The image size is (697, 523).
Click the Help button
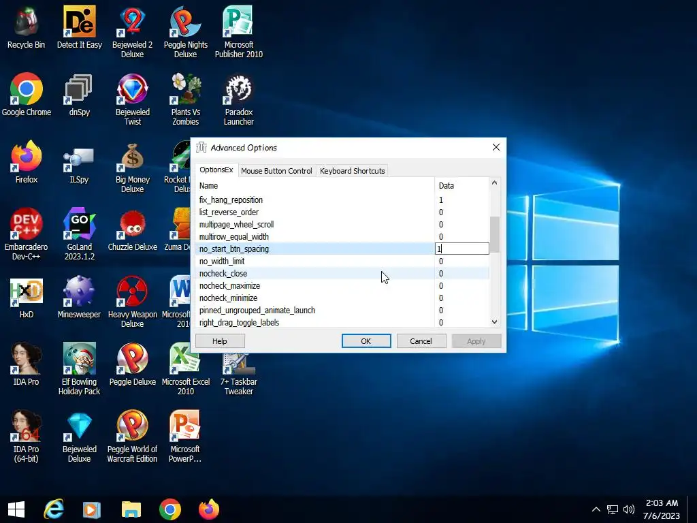[220, 341]
